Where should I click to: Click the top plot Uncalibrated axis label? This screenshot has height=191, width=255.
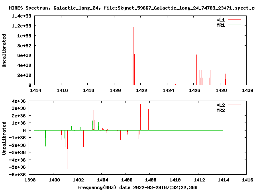4,51
